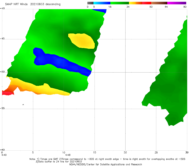
Task: Click the -55 latitude axis label
Action: (2, 108)
